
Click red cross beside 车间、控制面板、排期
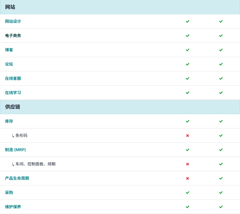(187, 164)
